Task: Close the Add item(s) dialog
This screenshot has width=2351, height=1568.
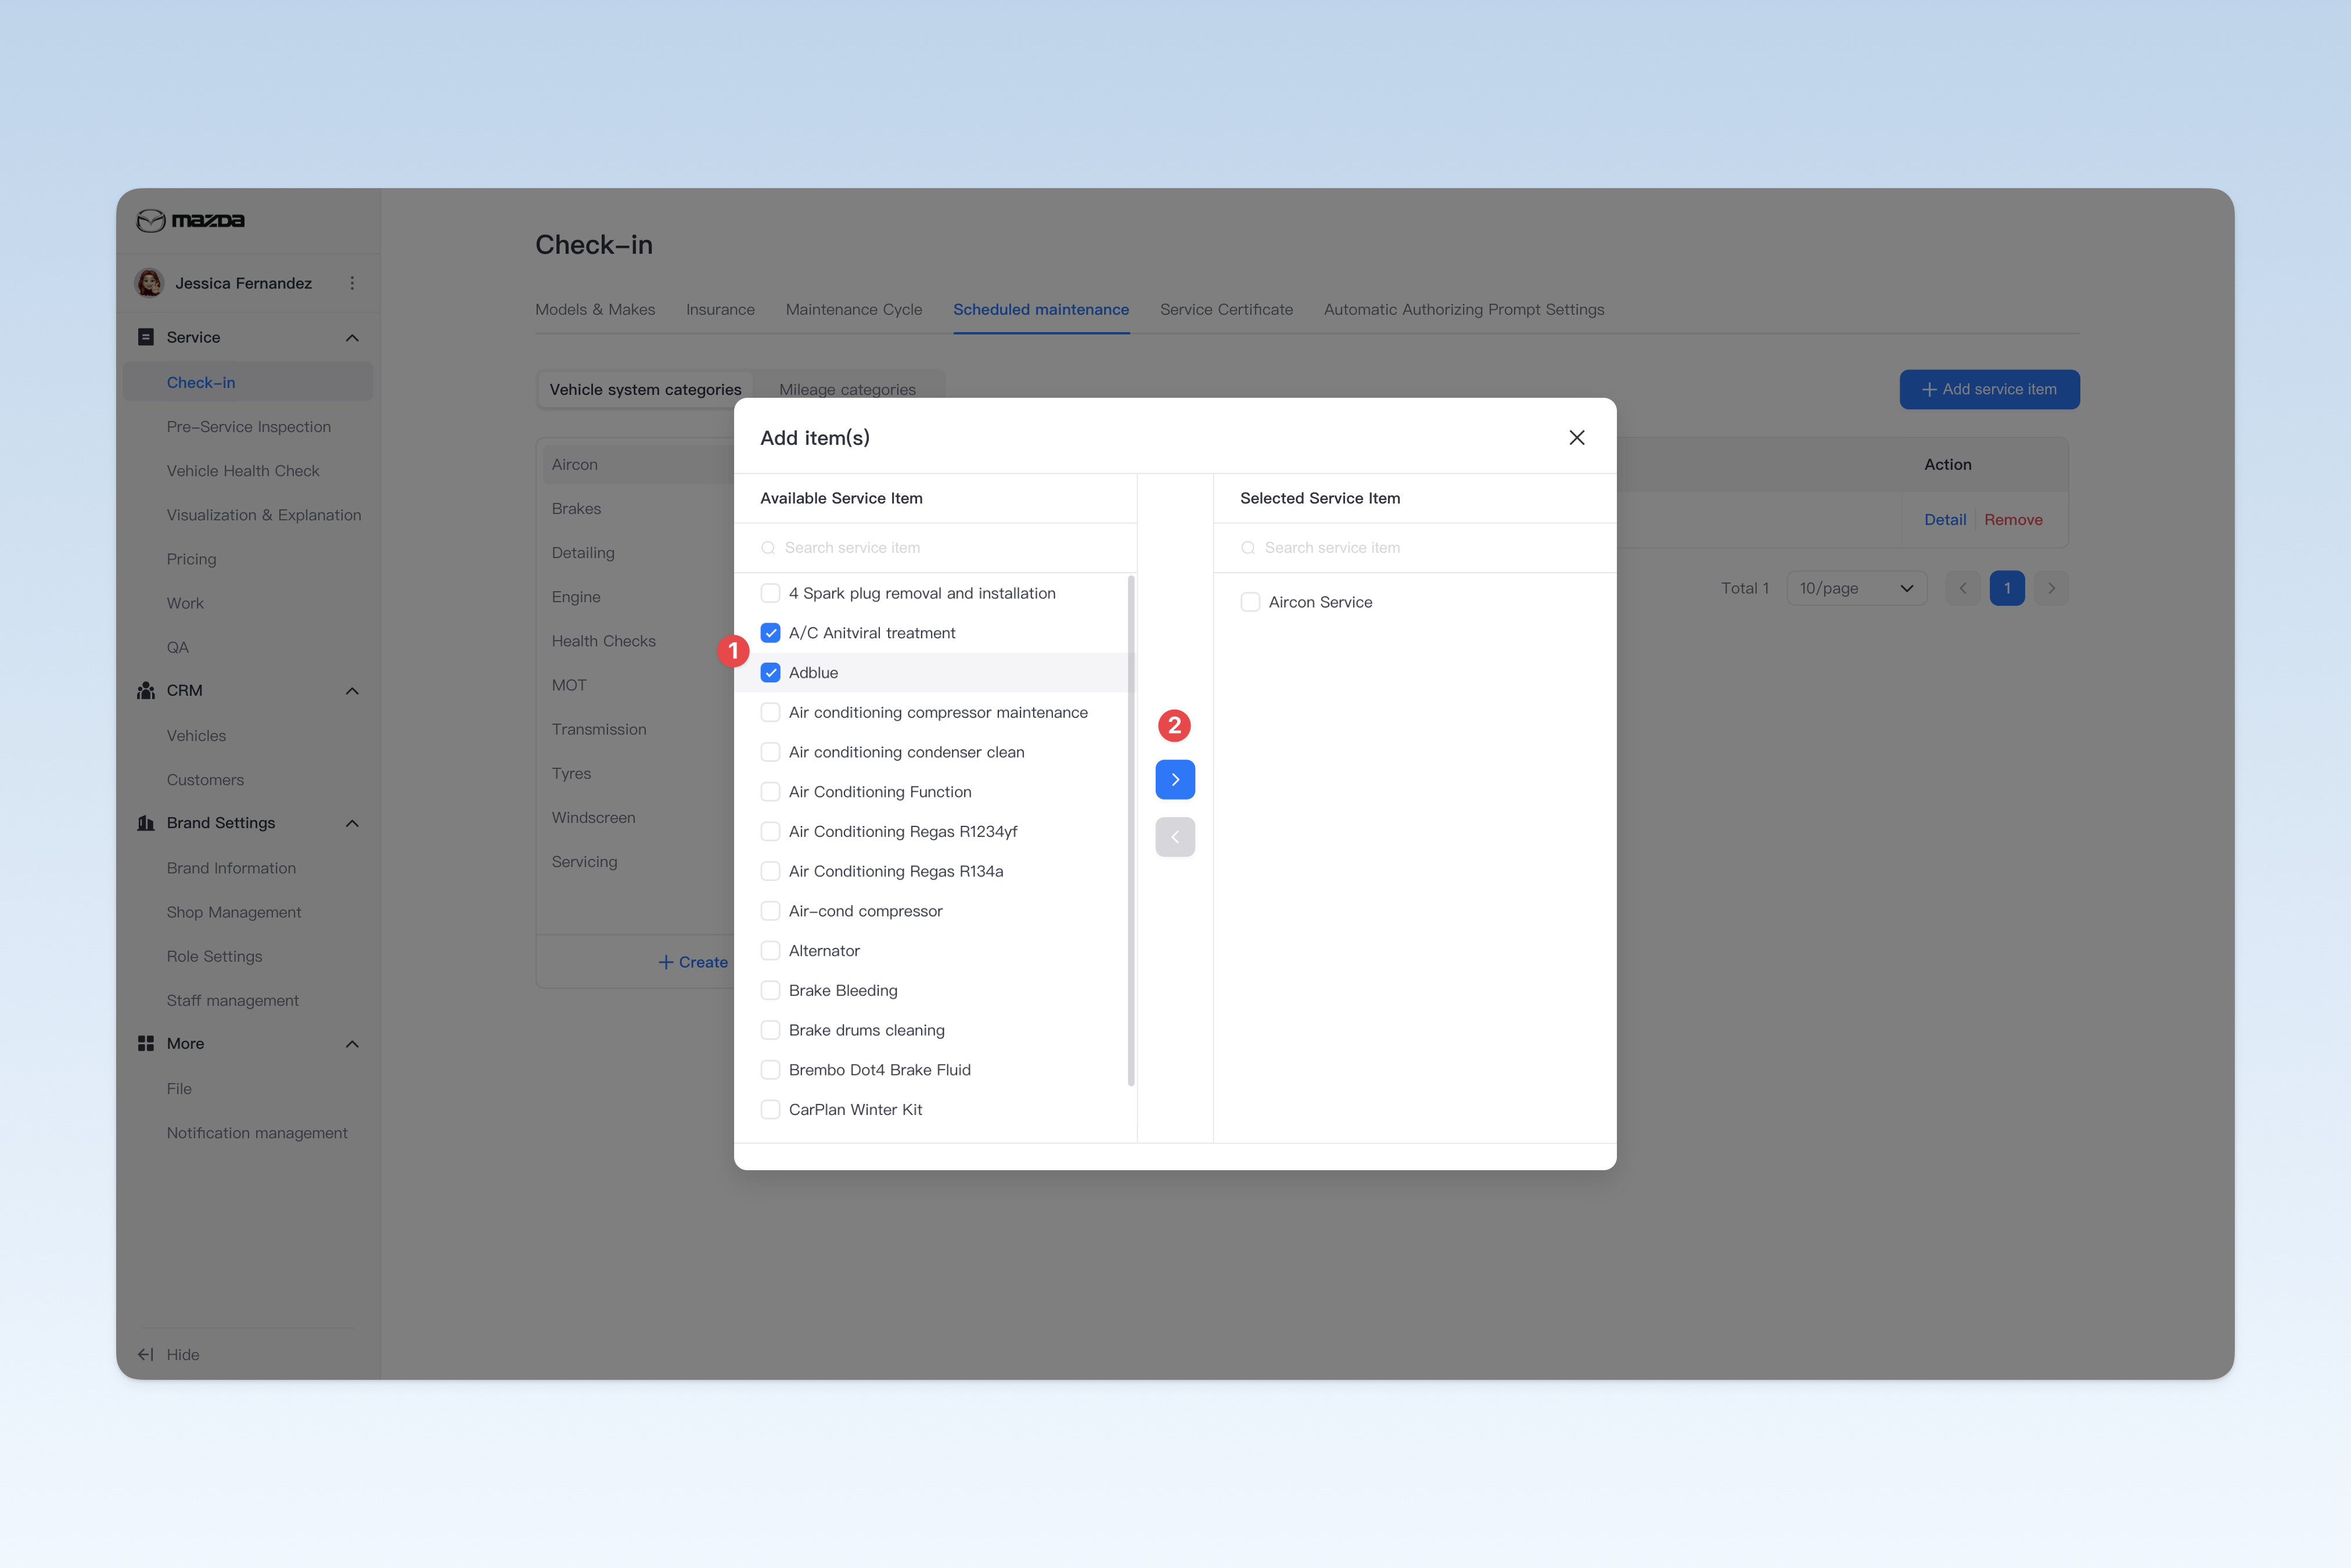Action: [x=1577, y=437]
